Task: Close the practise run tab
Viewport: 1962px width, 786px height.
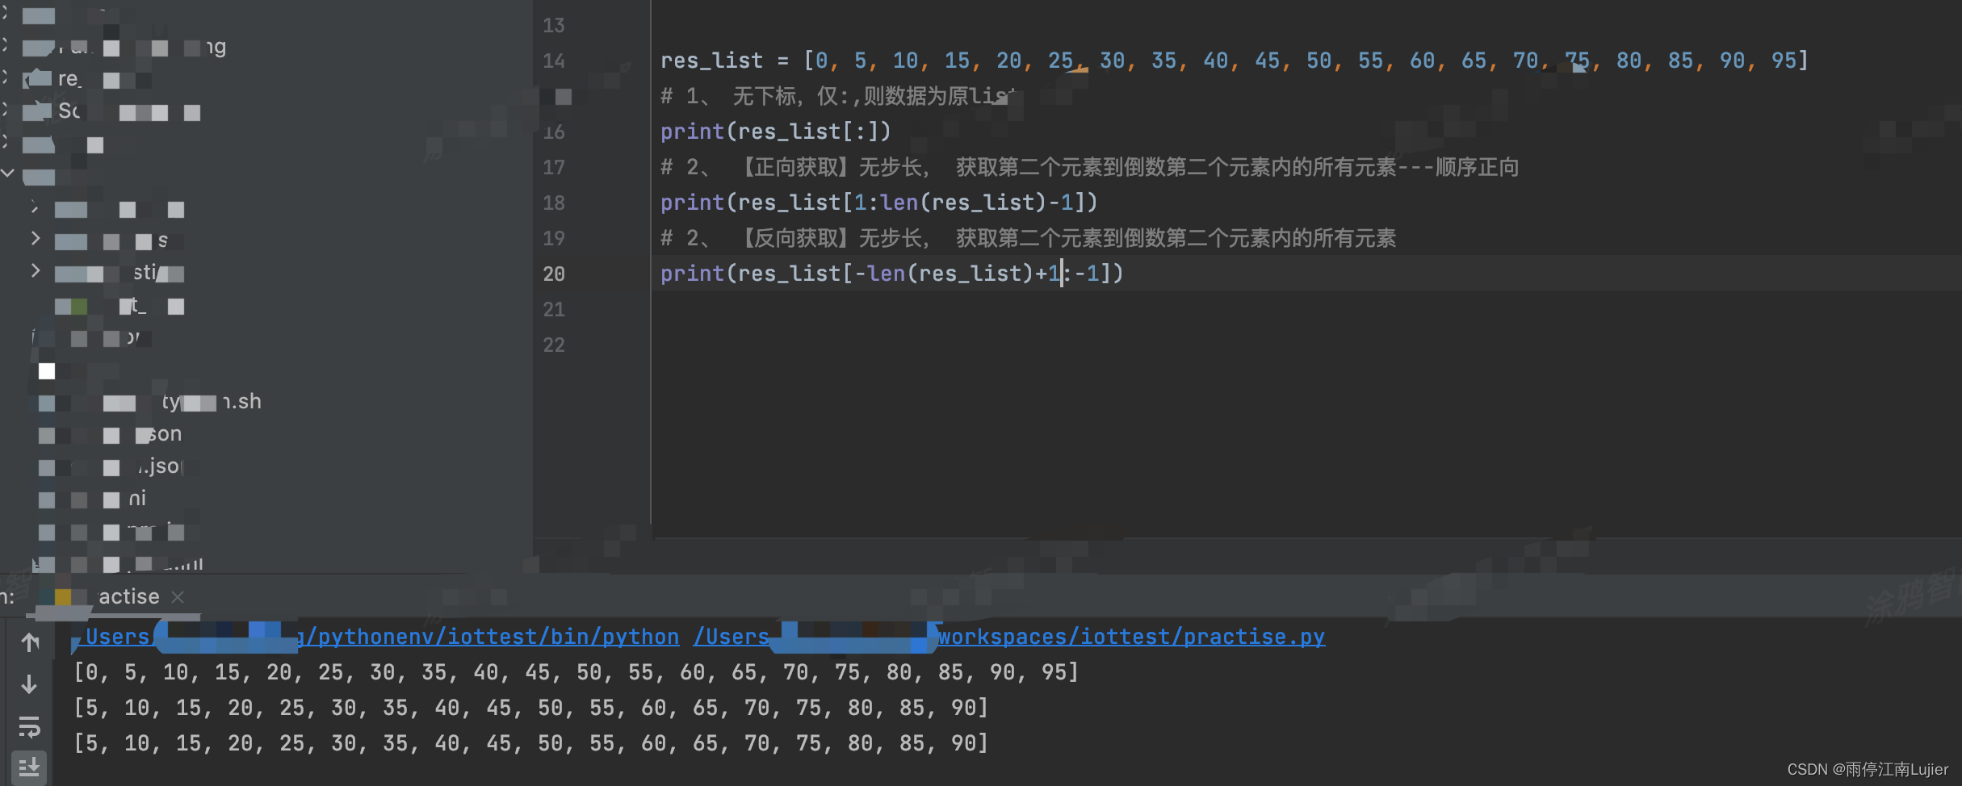Action: tap(178, 596)
